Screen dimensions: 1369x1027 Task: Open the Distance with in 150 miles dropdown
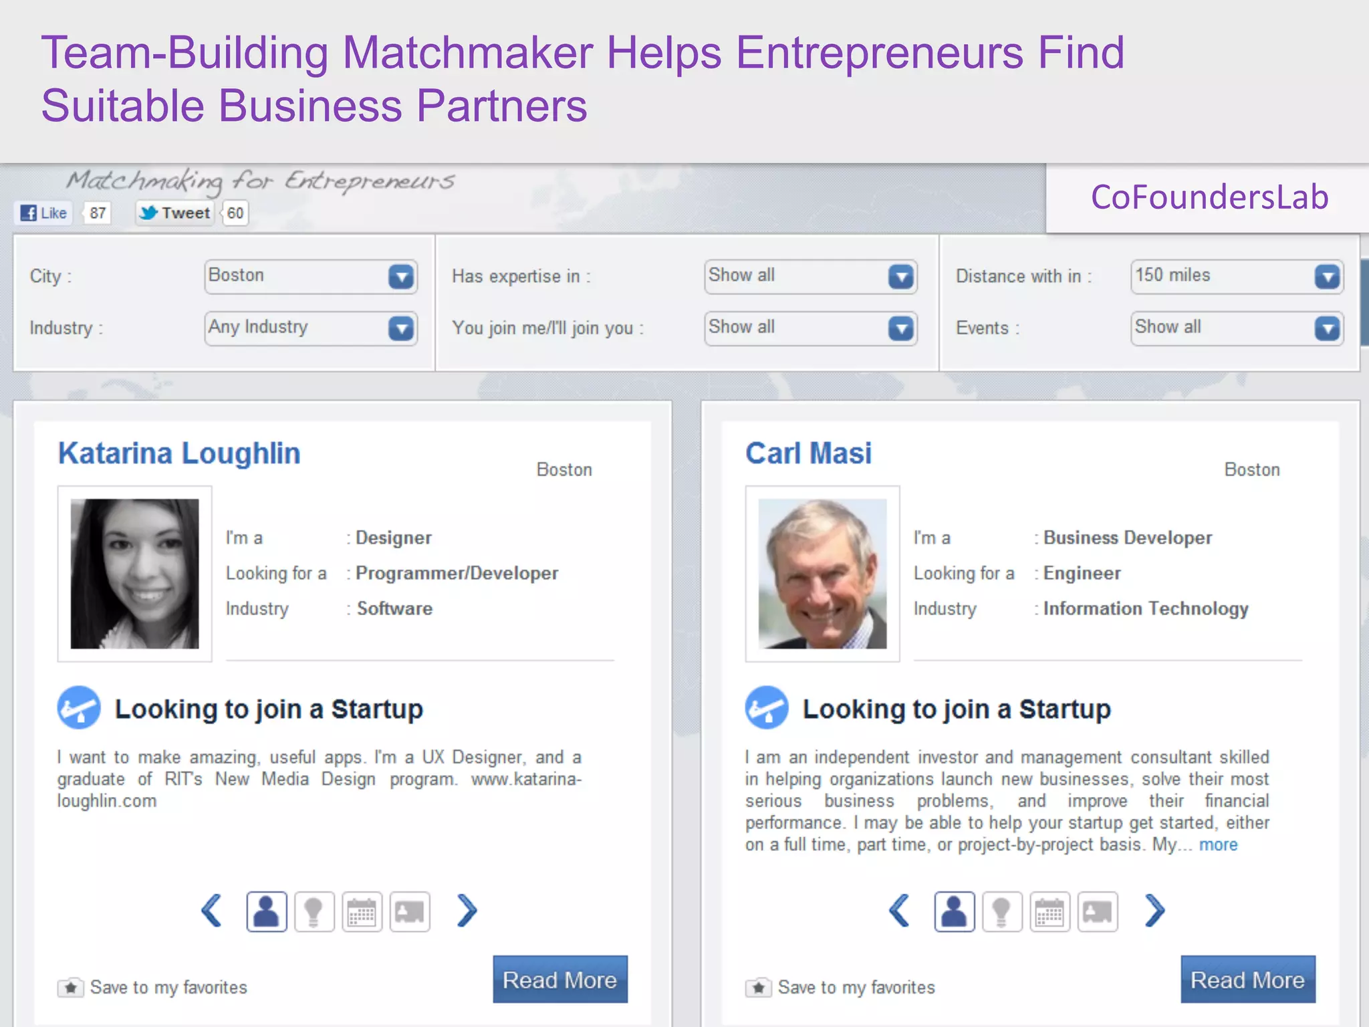coord(1237,276)
